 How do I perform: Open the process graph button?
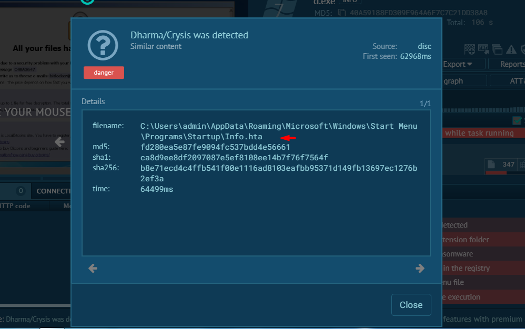pos(464,81)
